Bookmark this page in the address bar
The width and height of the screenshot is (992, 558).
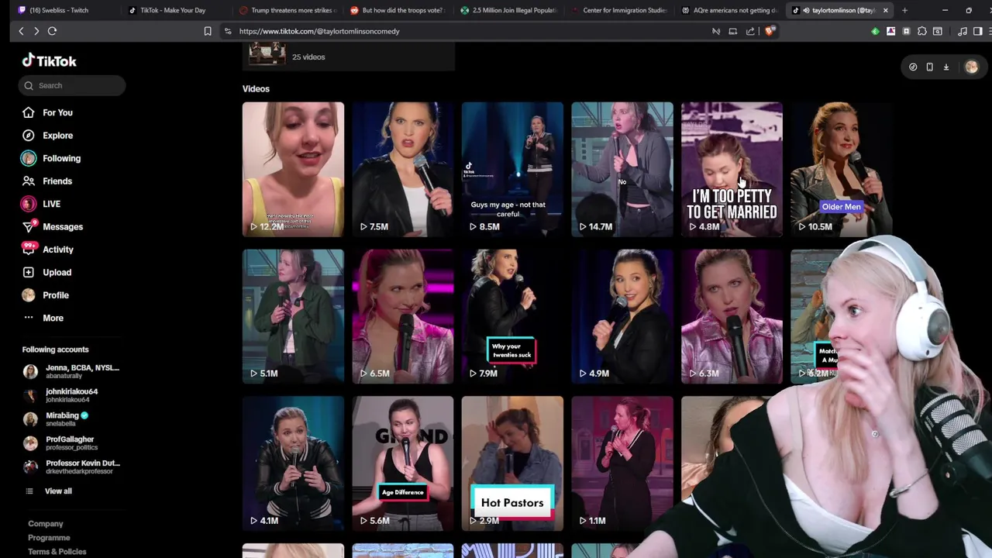(208, 31)
